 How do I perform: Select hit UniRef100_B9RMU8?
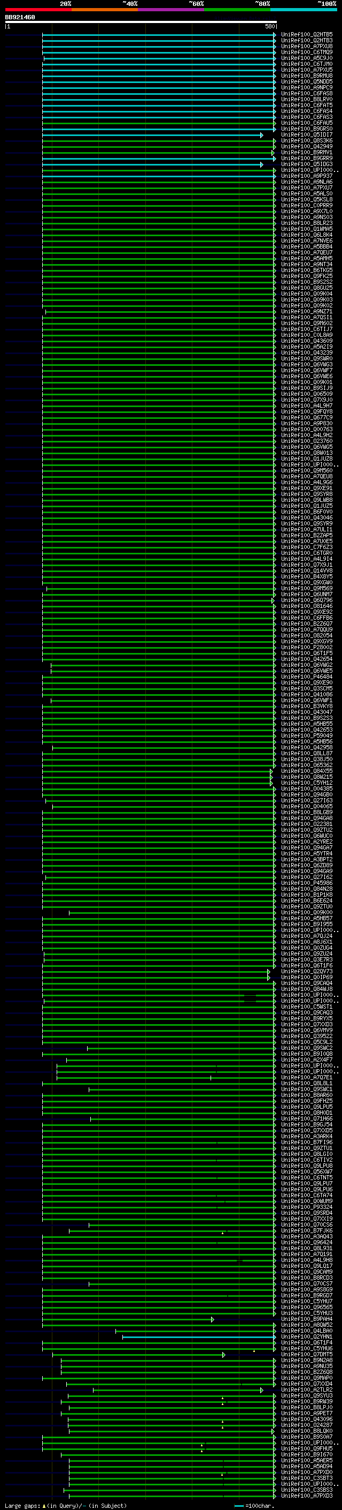point(307,76)
